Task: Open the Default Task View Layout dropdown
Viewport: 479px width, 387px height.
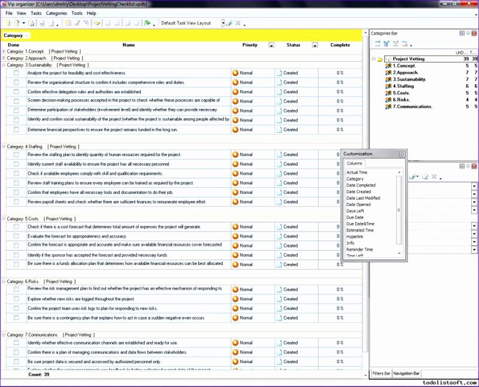Action: 224,23
